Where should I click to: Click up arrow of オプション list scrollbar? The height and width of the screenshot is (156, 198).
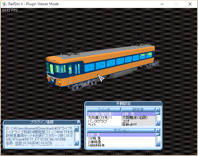(158, 131)
